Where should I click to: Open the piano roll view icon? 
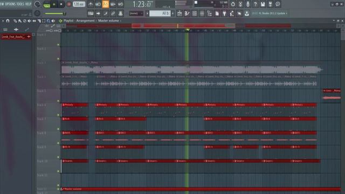coord(187,13)
